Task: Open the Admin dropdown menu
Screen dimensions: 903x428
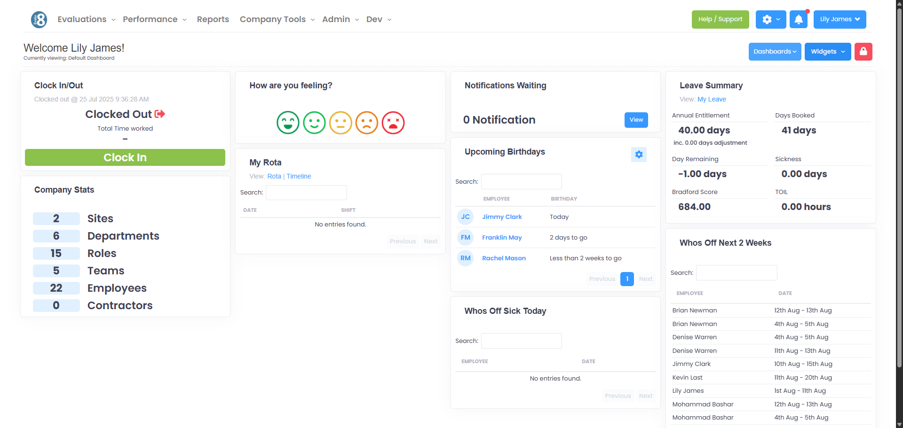Action: click(x=341, y=19)
